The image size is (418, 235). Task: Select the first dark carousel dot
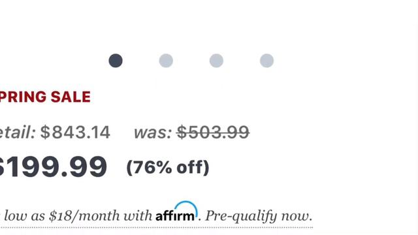[x=116, y=61]
